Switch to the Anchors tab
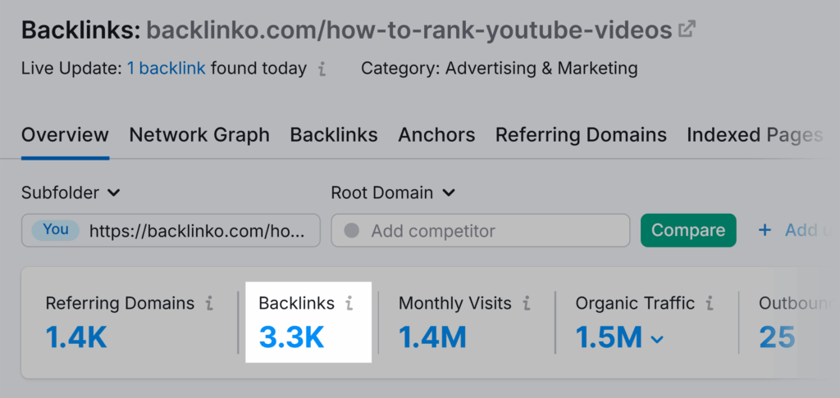This screenshot has width=840, height=398. point(436,135)
